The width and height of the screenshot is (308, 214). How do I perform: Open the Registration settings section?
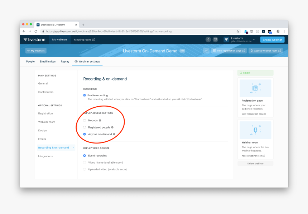tap(45, 113)
